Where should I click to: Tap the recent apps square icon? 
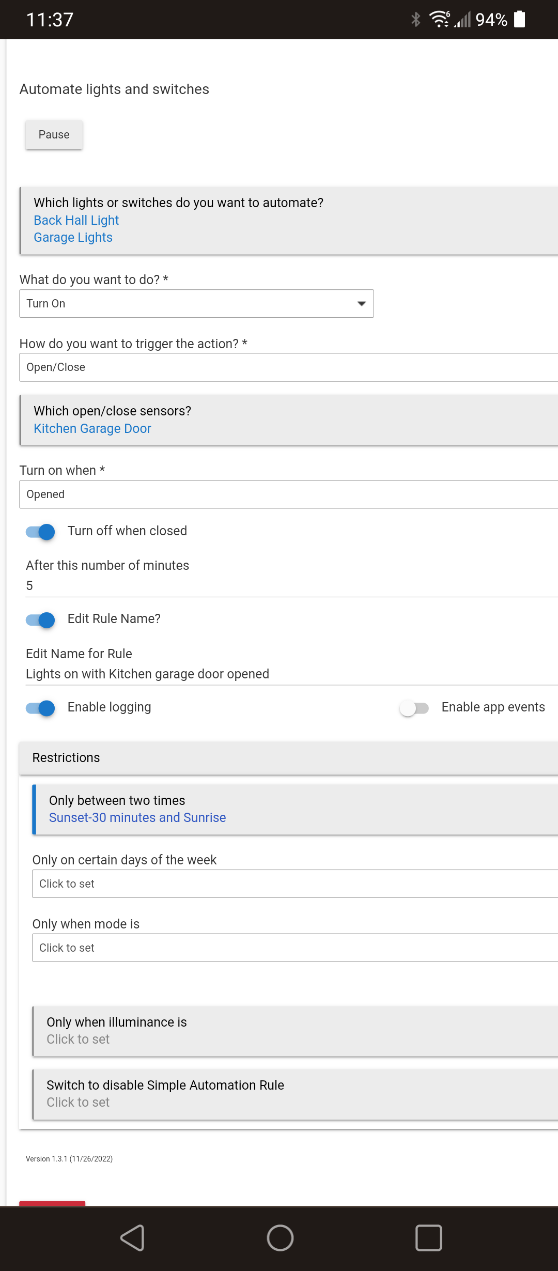coord(428,1238)
